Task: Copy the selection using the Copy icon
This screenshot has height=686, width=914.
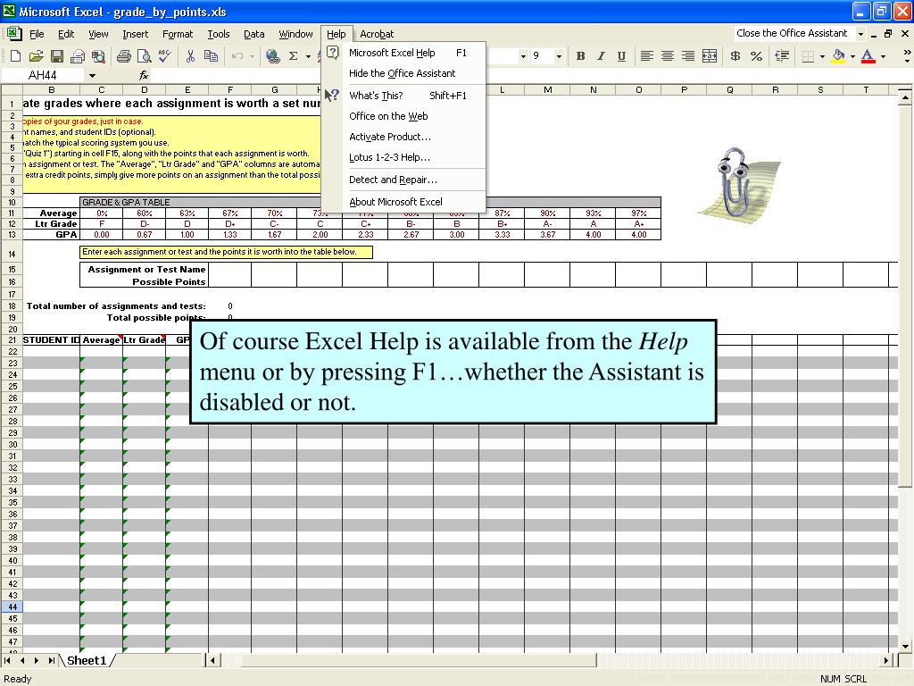Action: point(211,56)
